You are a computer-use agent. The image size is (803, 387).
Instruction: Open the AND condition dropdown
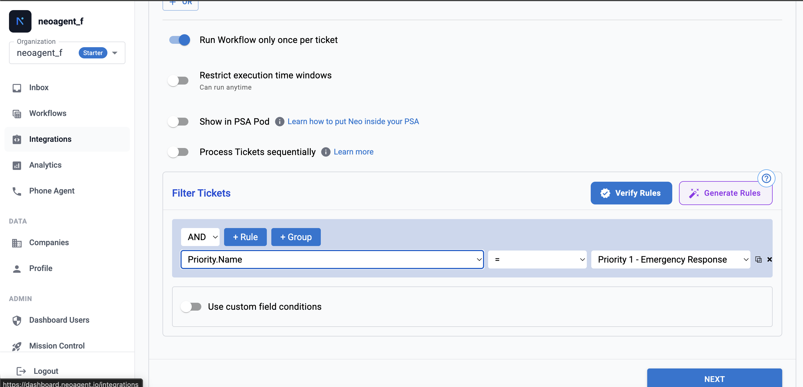200,237
